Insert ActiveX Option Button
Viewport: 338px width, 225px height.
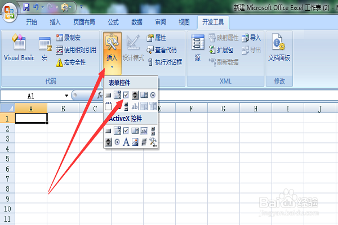pyautogui.click(x=117, y=142)
